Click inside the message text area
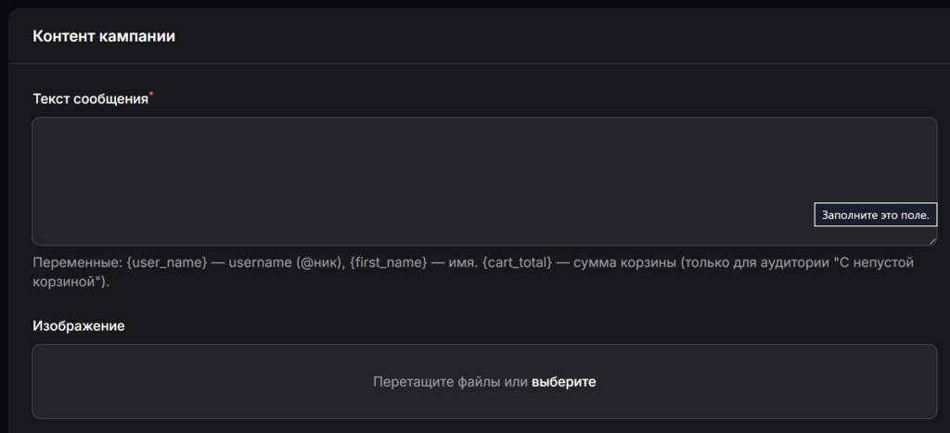This screenshot has width=950, height=433. point(417,176)
